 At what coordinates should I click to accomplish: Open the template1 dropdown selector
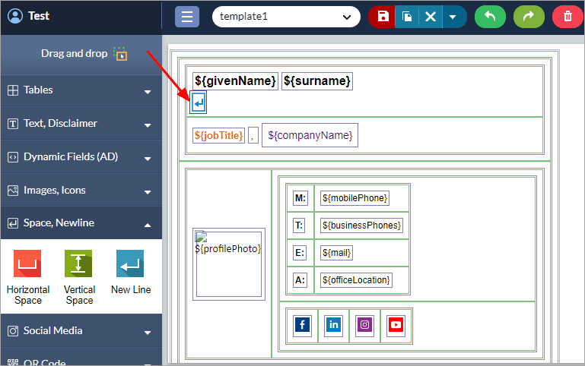(x=286, y=17)
